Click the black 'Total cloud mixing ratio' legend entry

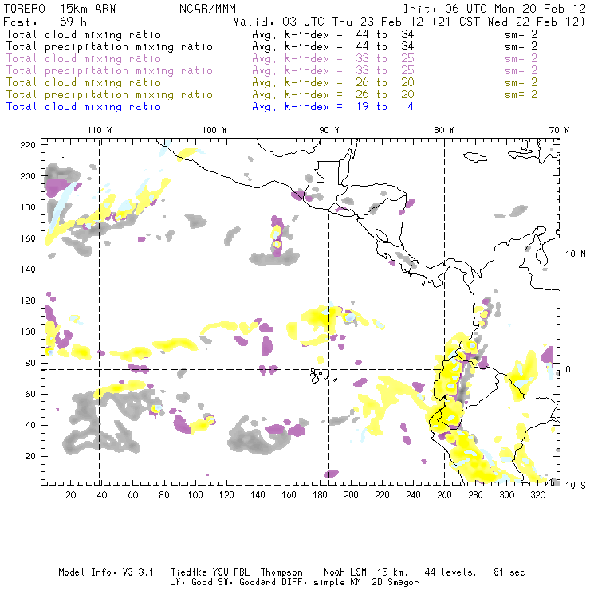[84, 35]
